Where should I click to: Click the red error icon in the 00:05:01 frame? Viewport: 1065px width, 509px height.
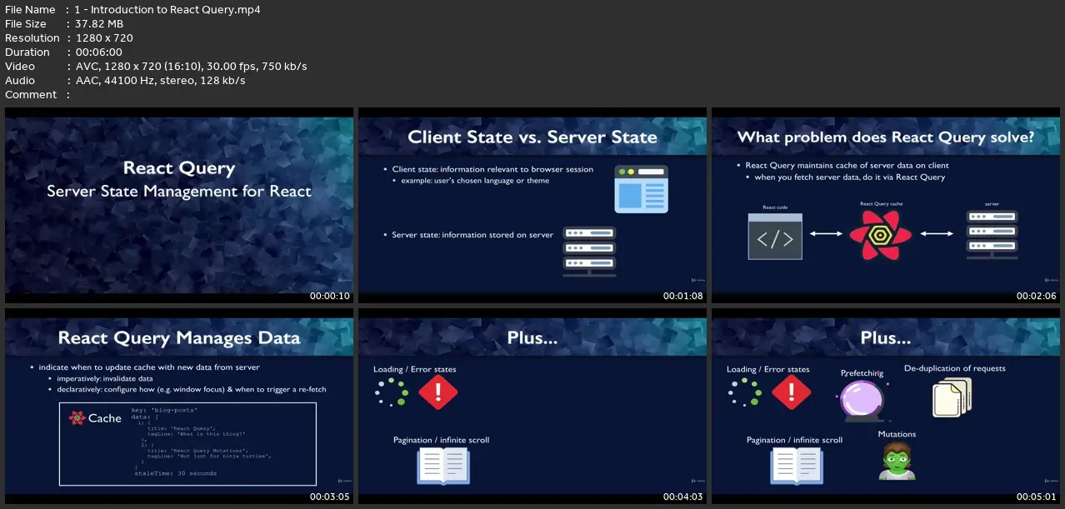click(x=792, y=392)
